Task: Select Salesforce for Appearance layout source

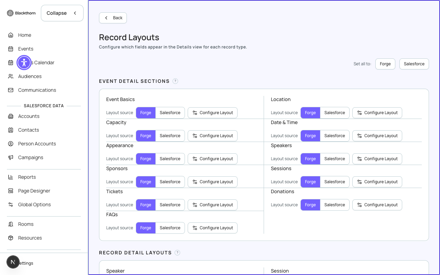Action: point(170,159)
